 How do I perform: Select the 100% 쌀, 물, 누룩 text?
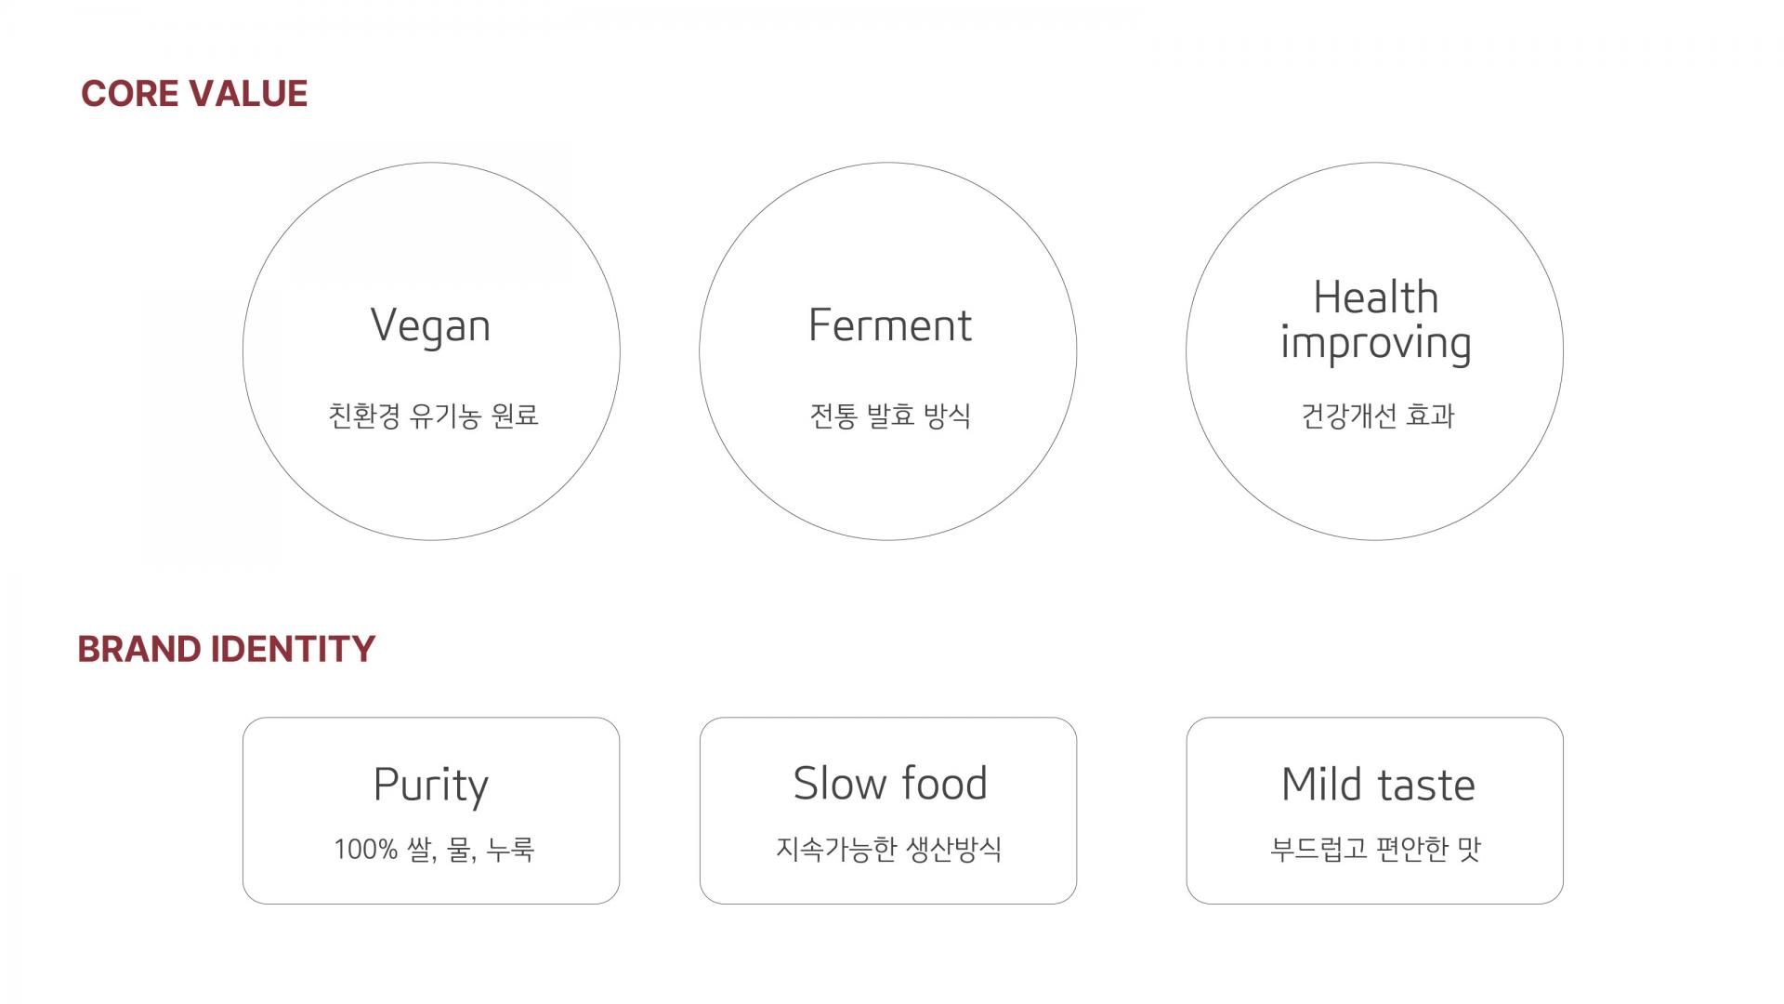coord(433,849)
